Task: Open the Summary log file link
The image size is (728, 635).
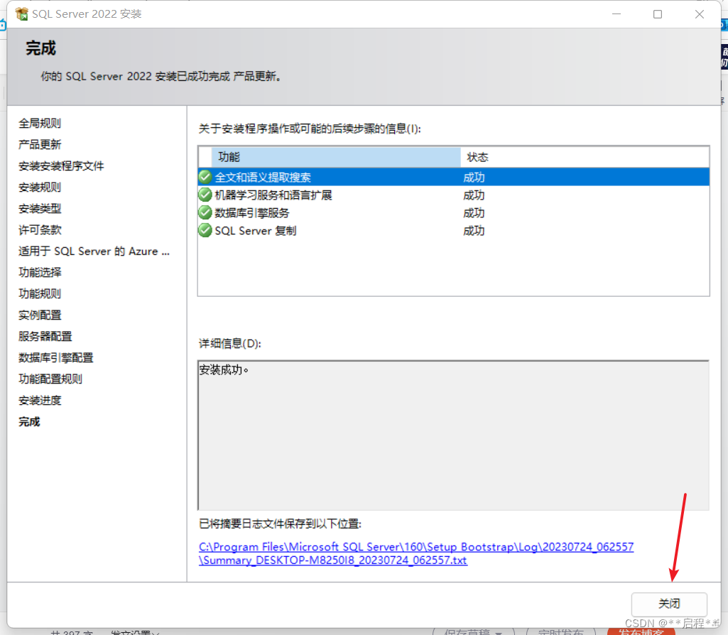Action: (416, 553)
